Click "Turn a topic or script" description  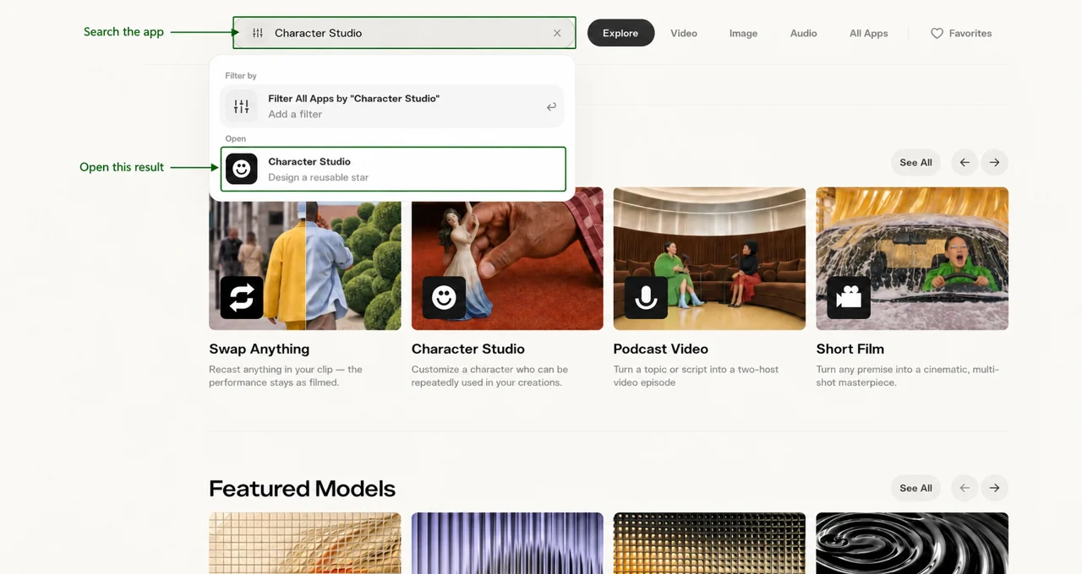[696, 376]
